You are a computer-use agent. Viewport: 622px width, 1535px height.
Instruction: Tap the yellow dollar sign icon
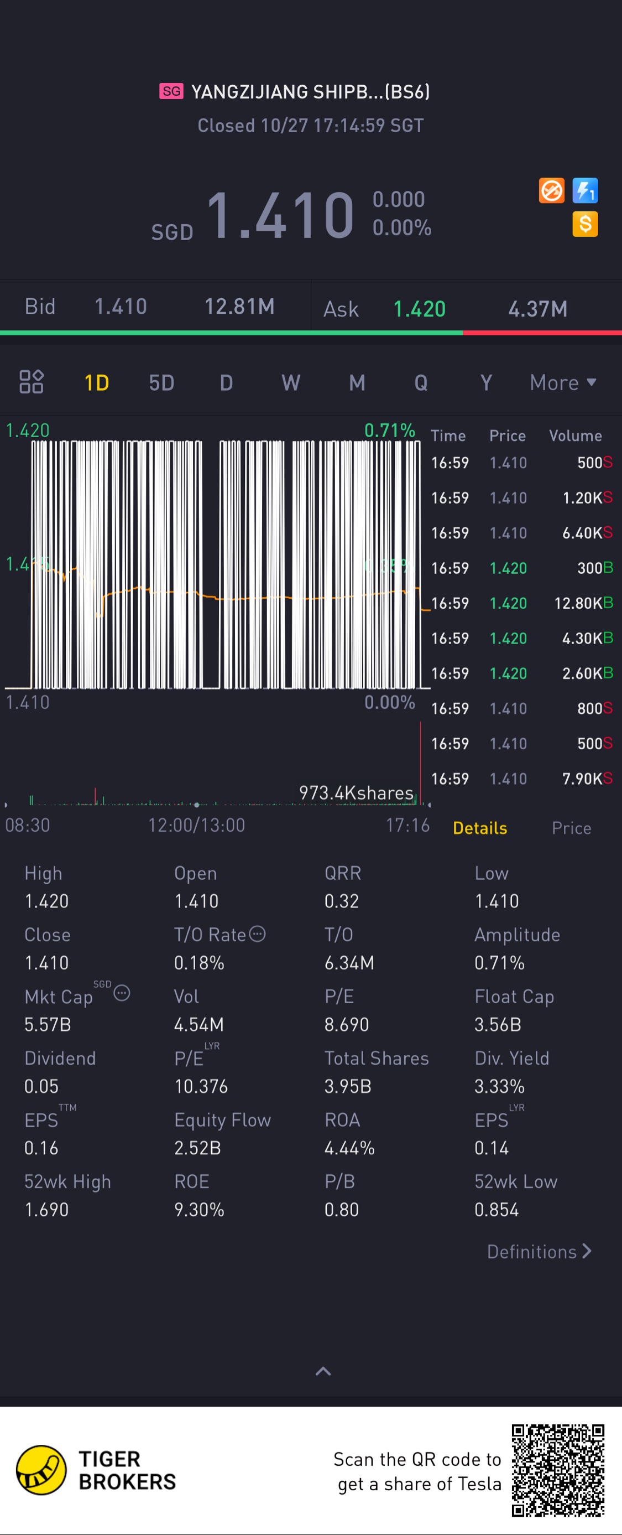(x=585, y=225)
